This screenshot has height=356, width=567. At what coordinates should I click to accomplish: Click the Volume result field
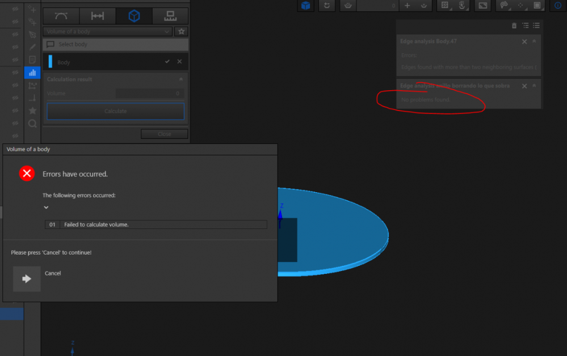pyautogui.click(x=150, y=94)
